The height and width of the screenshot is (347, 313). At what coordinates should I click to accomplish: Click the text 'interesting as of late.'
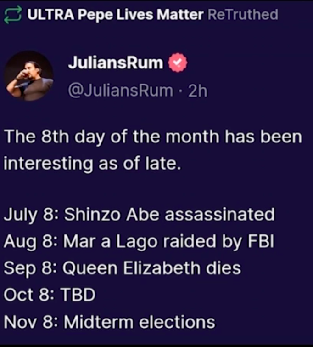tap(92, 164)
